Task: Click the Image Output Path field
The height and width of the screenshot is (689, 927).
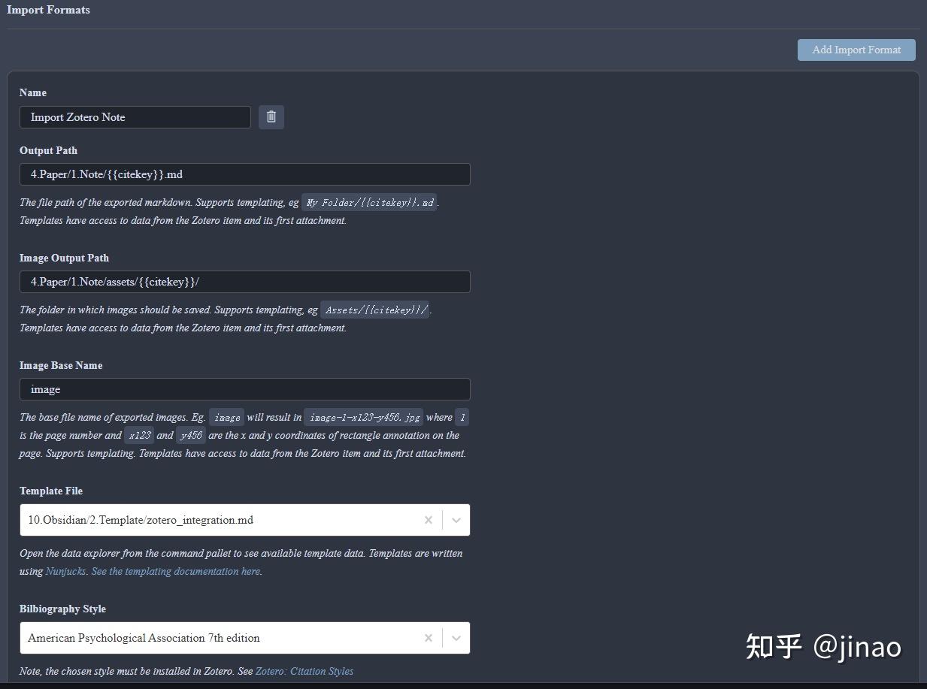Action: [244, 281]
